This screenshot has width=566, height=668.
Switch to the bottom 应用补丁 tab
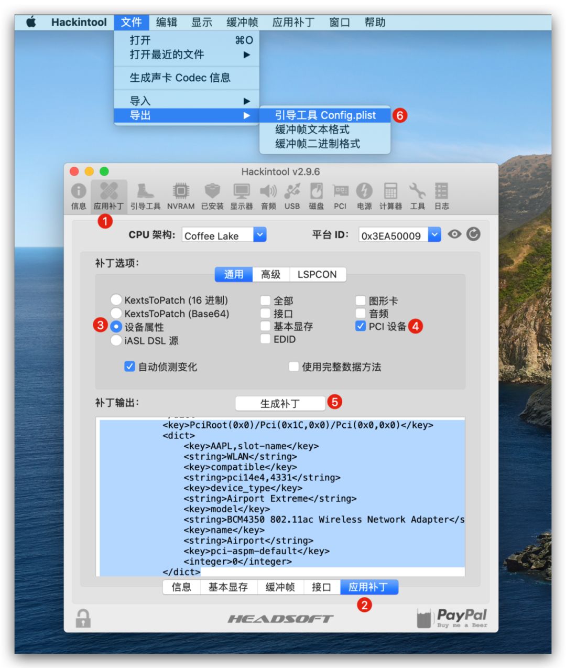(x=369, y=587)
